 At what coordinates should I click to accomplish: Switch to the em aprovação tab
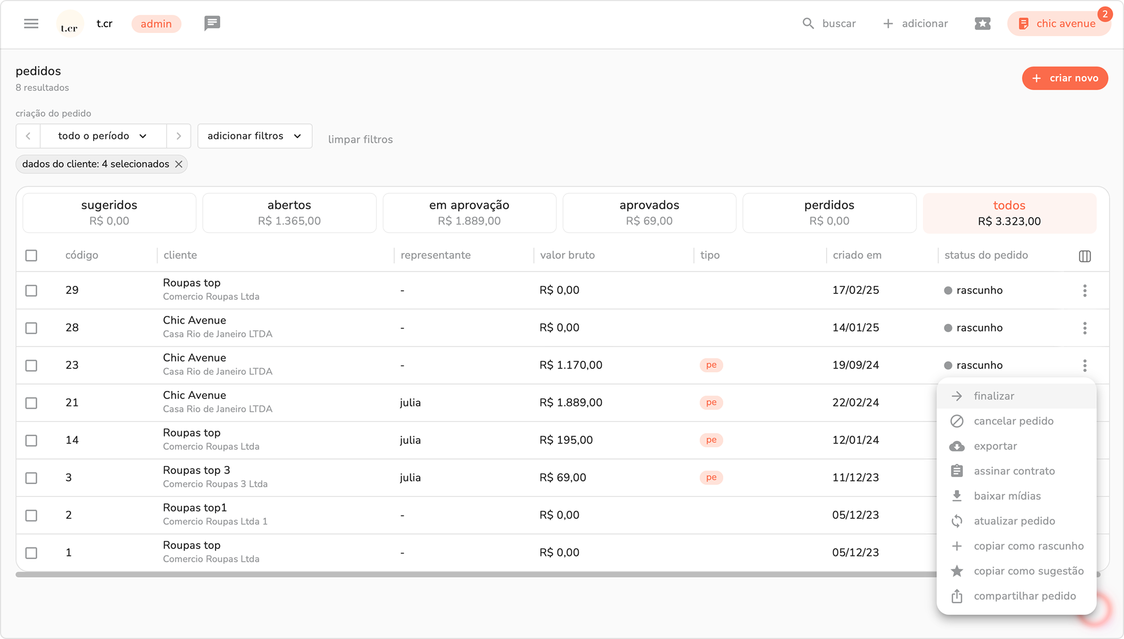pos(469,212)
